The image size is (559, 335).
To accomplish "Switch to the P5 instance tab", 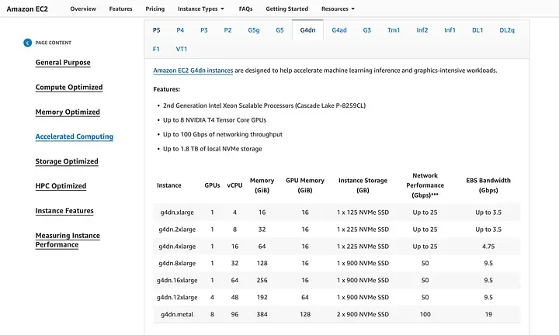I will pos(157,30).
